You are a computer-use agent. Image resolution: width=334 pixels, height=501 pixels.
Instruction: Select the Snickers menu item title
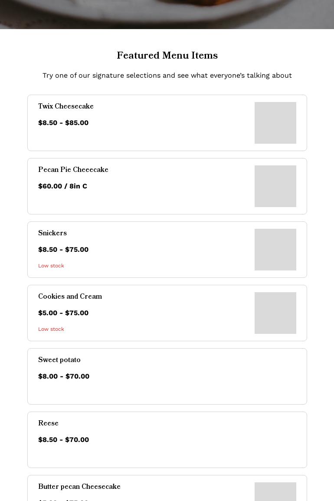pos(52,234)
